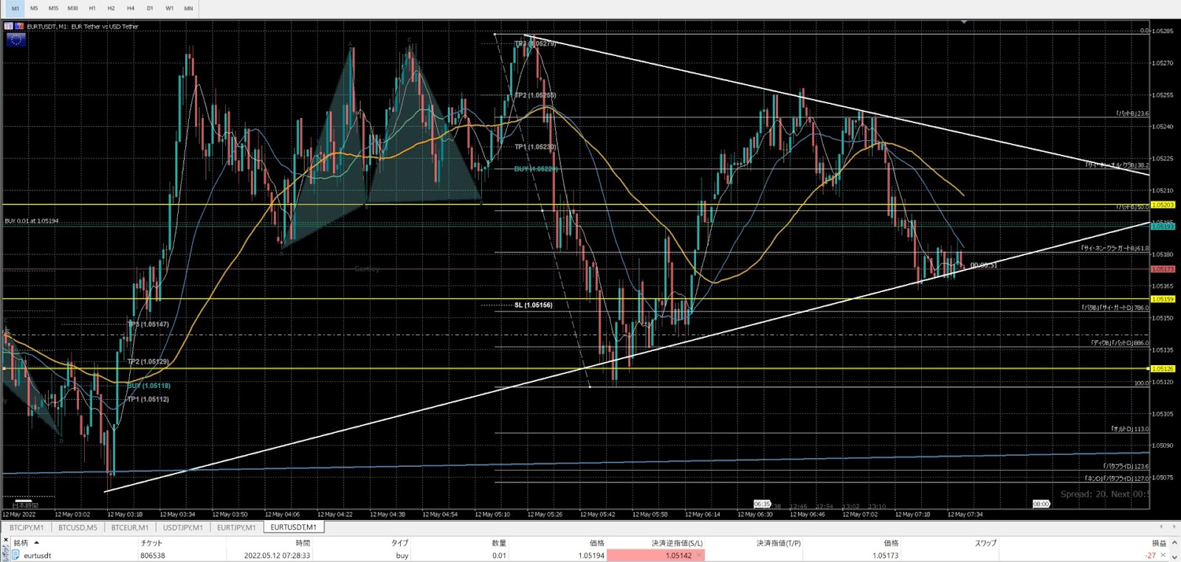Screen dimensions: 1181x562
Task: Remove the stop loss 1.05142 via X
Action: (699, 555)
